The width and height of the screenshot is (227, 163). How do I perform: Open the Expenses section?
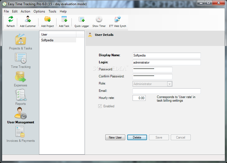point(20,79)
